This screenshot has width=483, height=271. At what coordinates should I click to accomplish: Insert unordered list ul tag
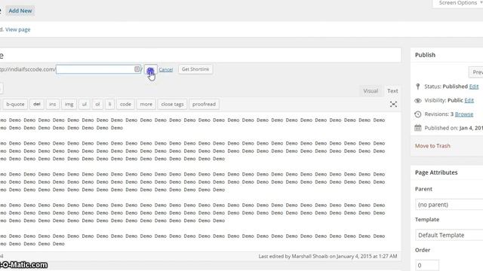[85, 104]
